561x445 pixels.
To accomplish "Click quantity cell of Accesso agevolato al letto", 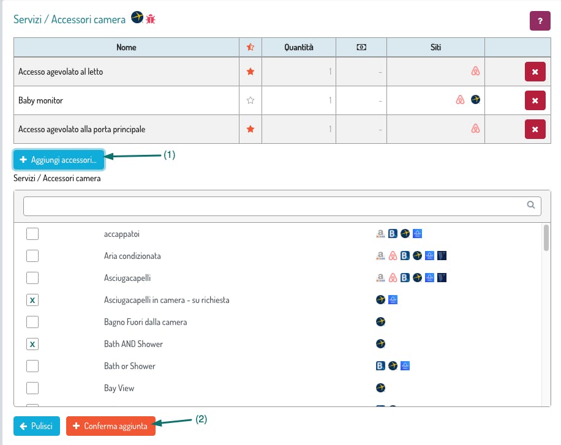I will click(x=299, y=72).
